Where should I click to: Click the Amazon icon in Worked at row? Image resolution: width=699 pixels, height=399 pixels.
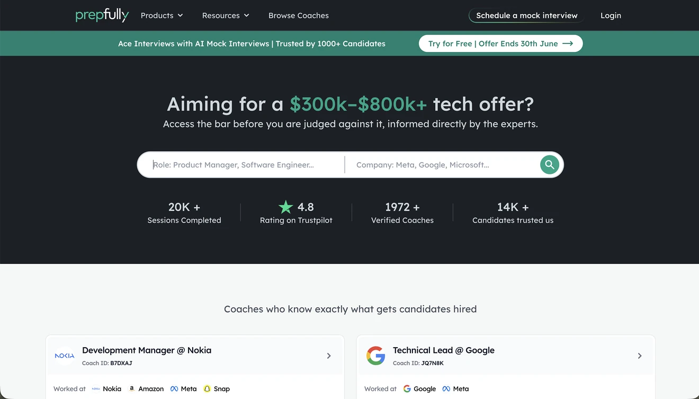pos(132,389)
